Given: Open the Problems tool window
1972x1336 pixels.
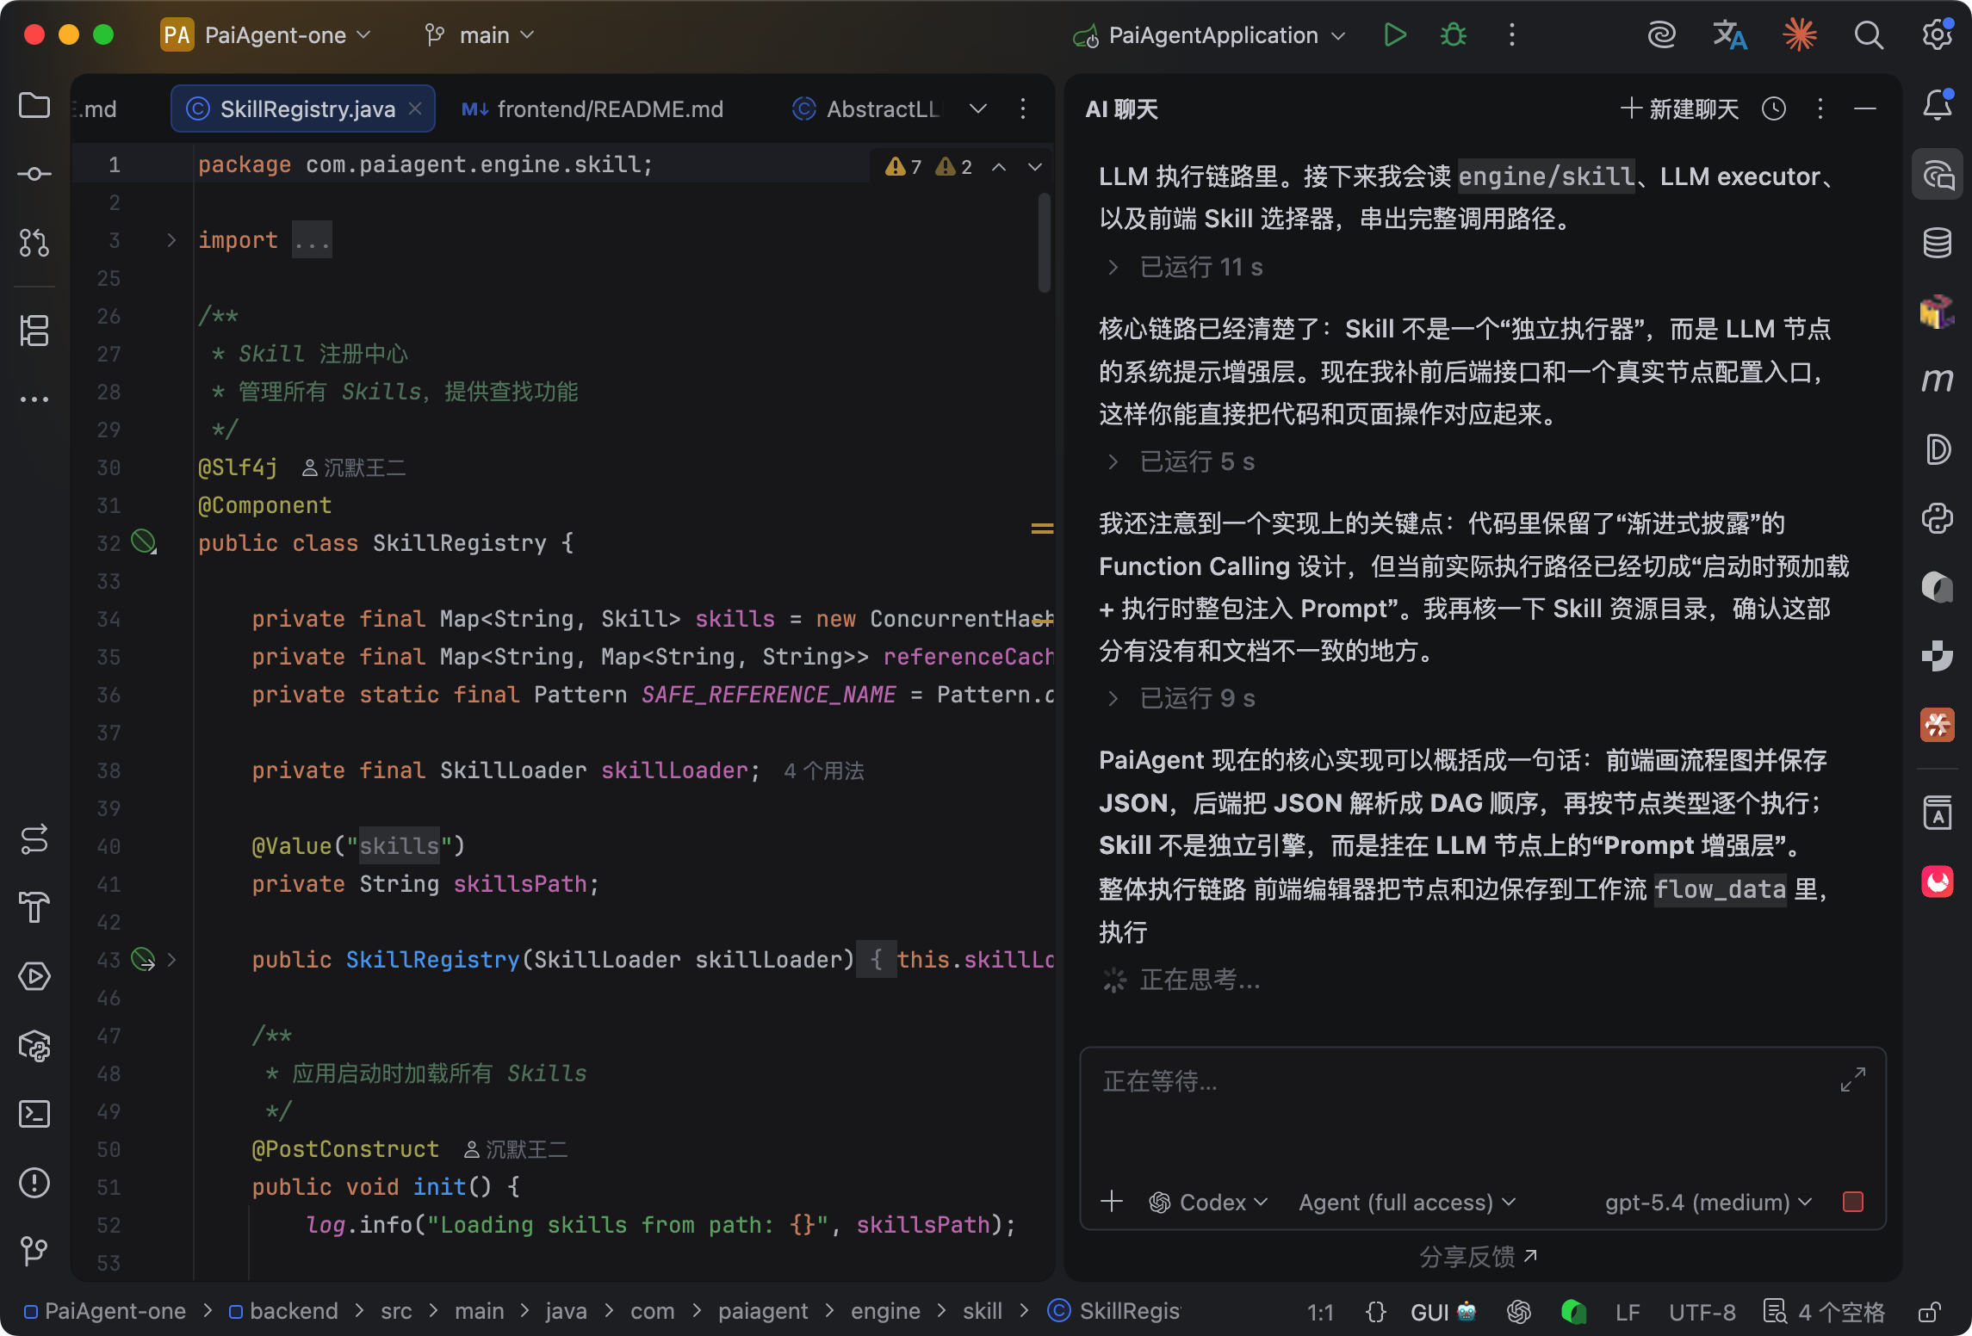Looking at the screenshot, I should click(x=34, y=1183).
